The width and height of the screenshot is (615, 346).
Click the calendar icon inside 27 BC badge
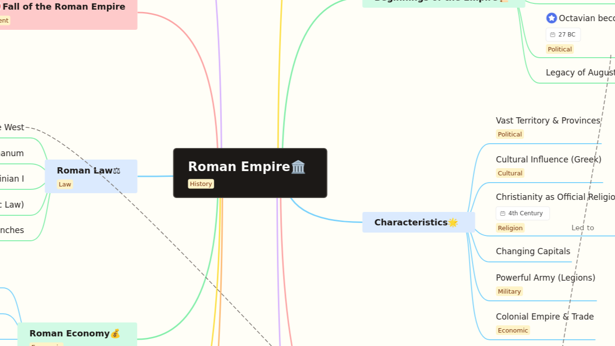tap(552, 34)
